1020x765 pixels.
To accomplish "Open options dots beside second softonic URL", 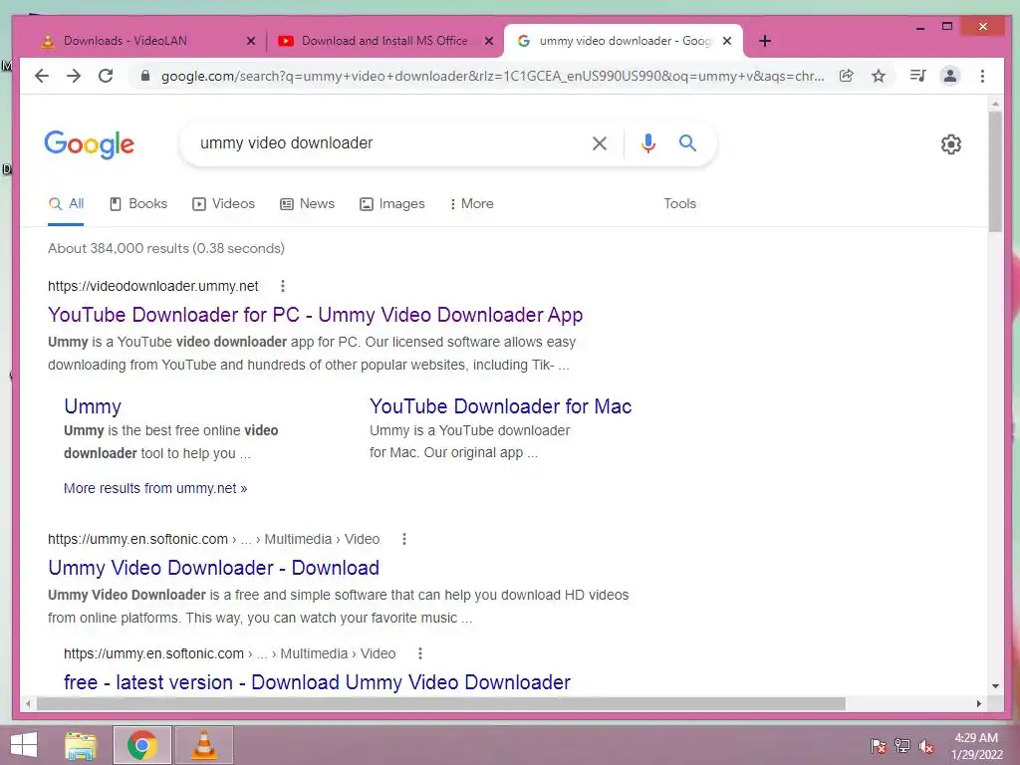I will pos(420,653).
